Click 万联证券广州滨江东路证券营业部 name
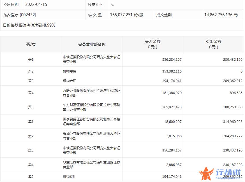The height and width of the screenshot is (182, 245). 91,93
